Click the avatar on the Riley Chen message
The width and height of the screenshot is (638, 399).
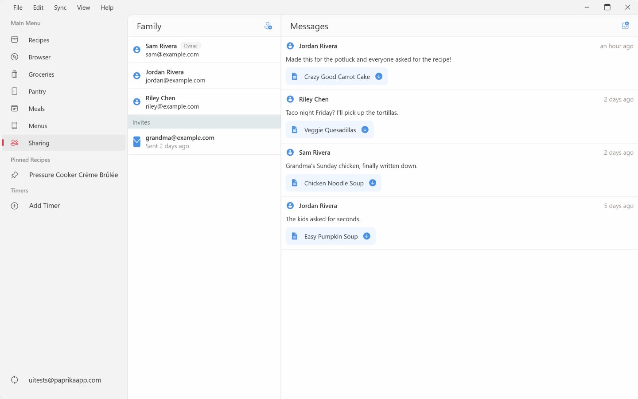pyautogui.click(x=290, y=99)
